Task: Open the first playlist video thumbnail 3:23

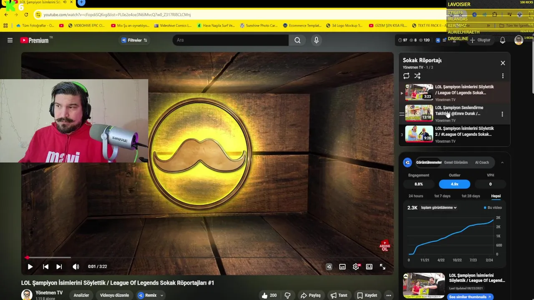Action: point(419,92)
